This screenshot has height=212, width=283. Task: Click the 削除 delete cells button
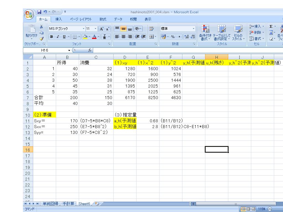(257, 33)
